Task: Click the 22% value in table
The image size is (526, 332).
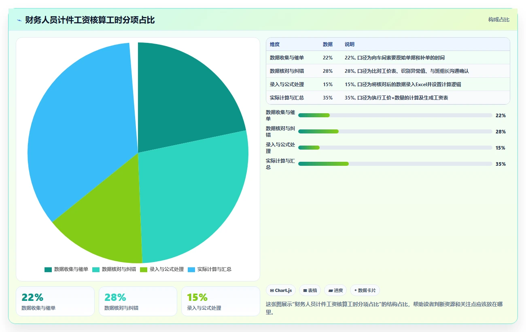Action: pos(328,58)
